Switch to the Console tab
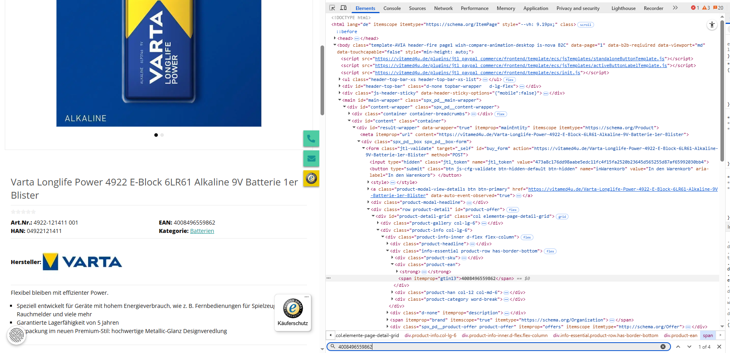The height and width of the screenshot is (353, 730). [x=392, y=8]
